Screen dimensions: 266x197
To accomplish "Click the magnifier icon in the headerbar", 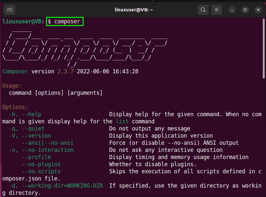I will pos(203,10).
